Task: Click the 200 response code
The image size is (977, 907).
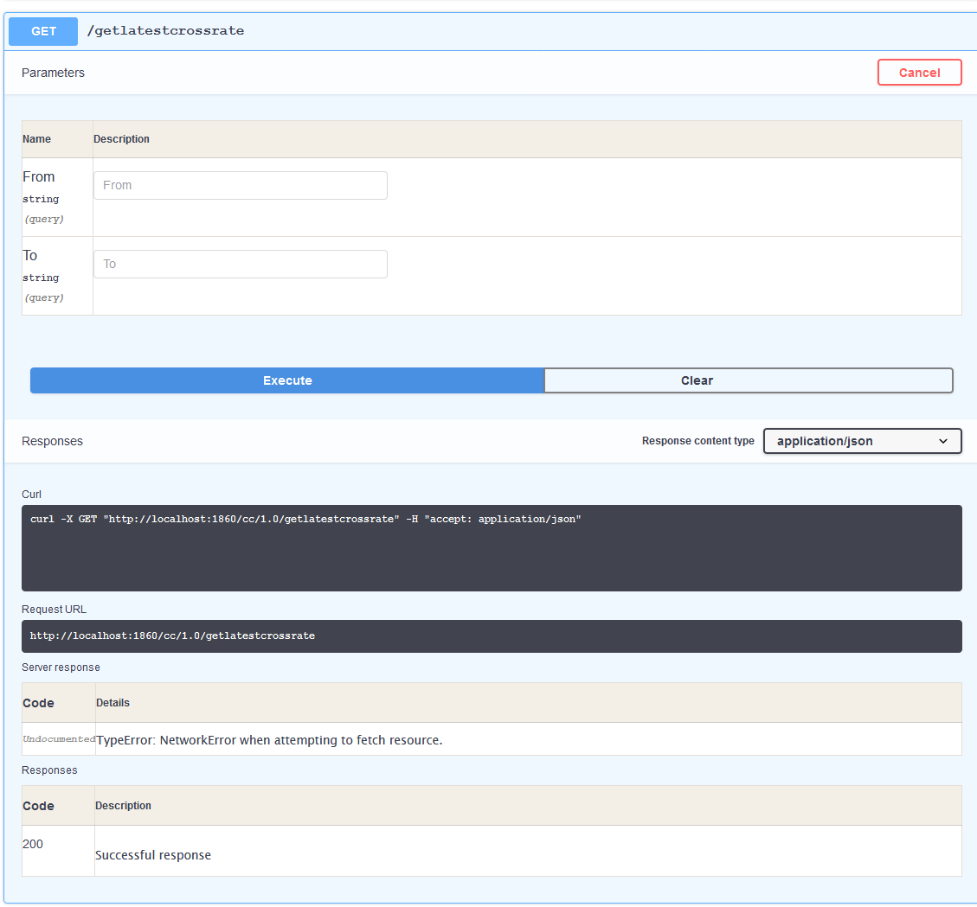Action: click(33, 844)
